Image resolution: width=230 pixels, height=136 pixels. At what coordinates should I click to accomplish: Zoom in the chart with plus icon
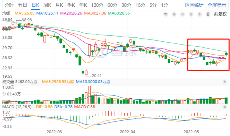point(174,14)
